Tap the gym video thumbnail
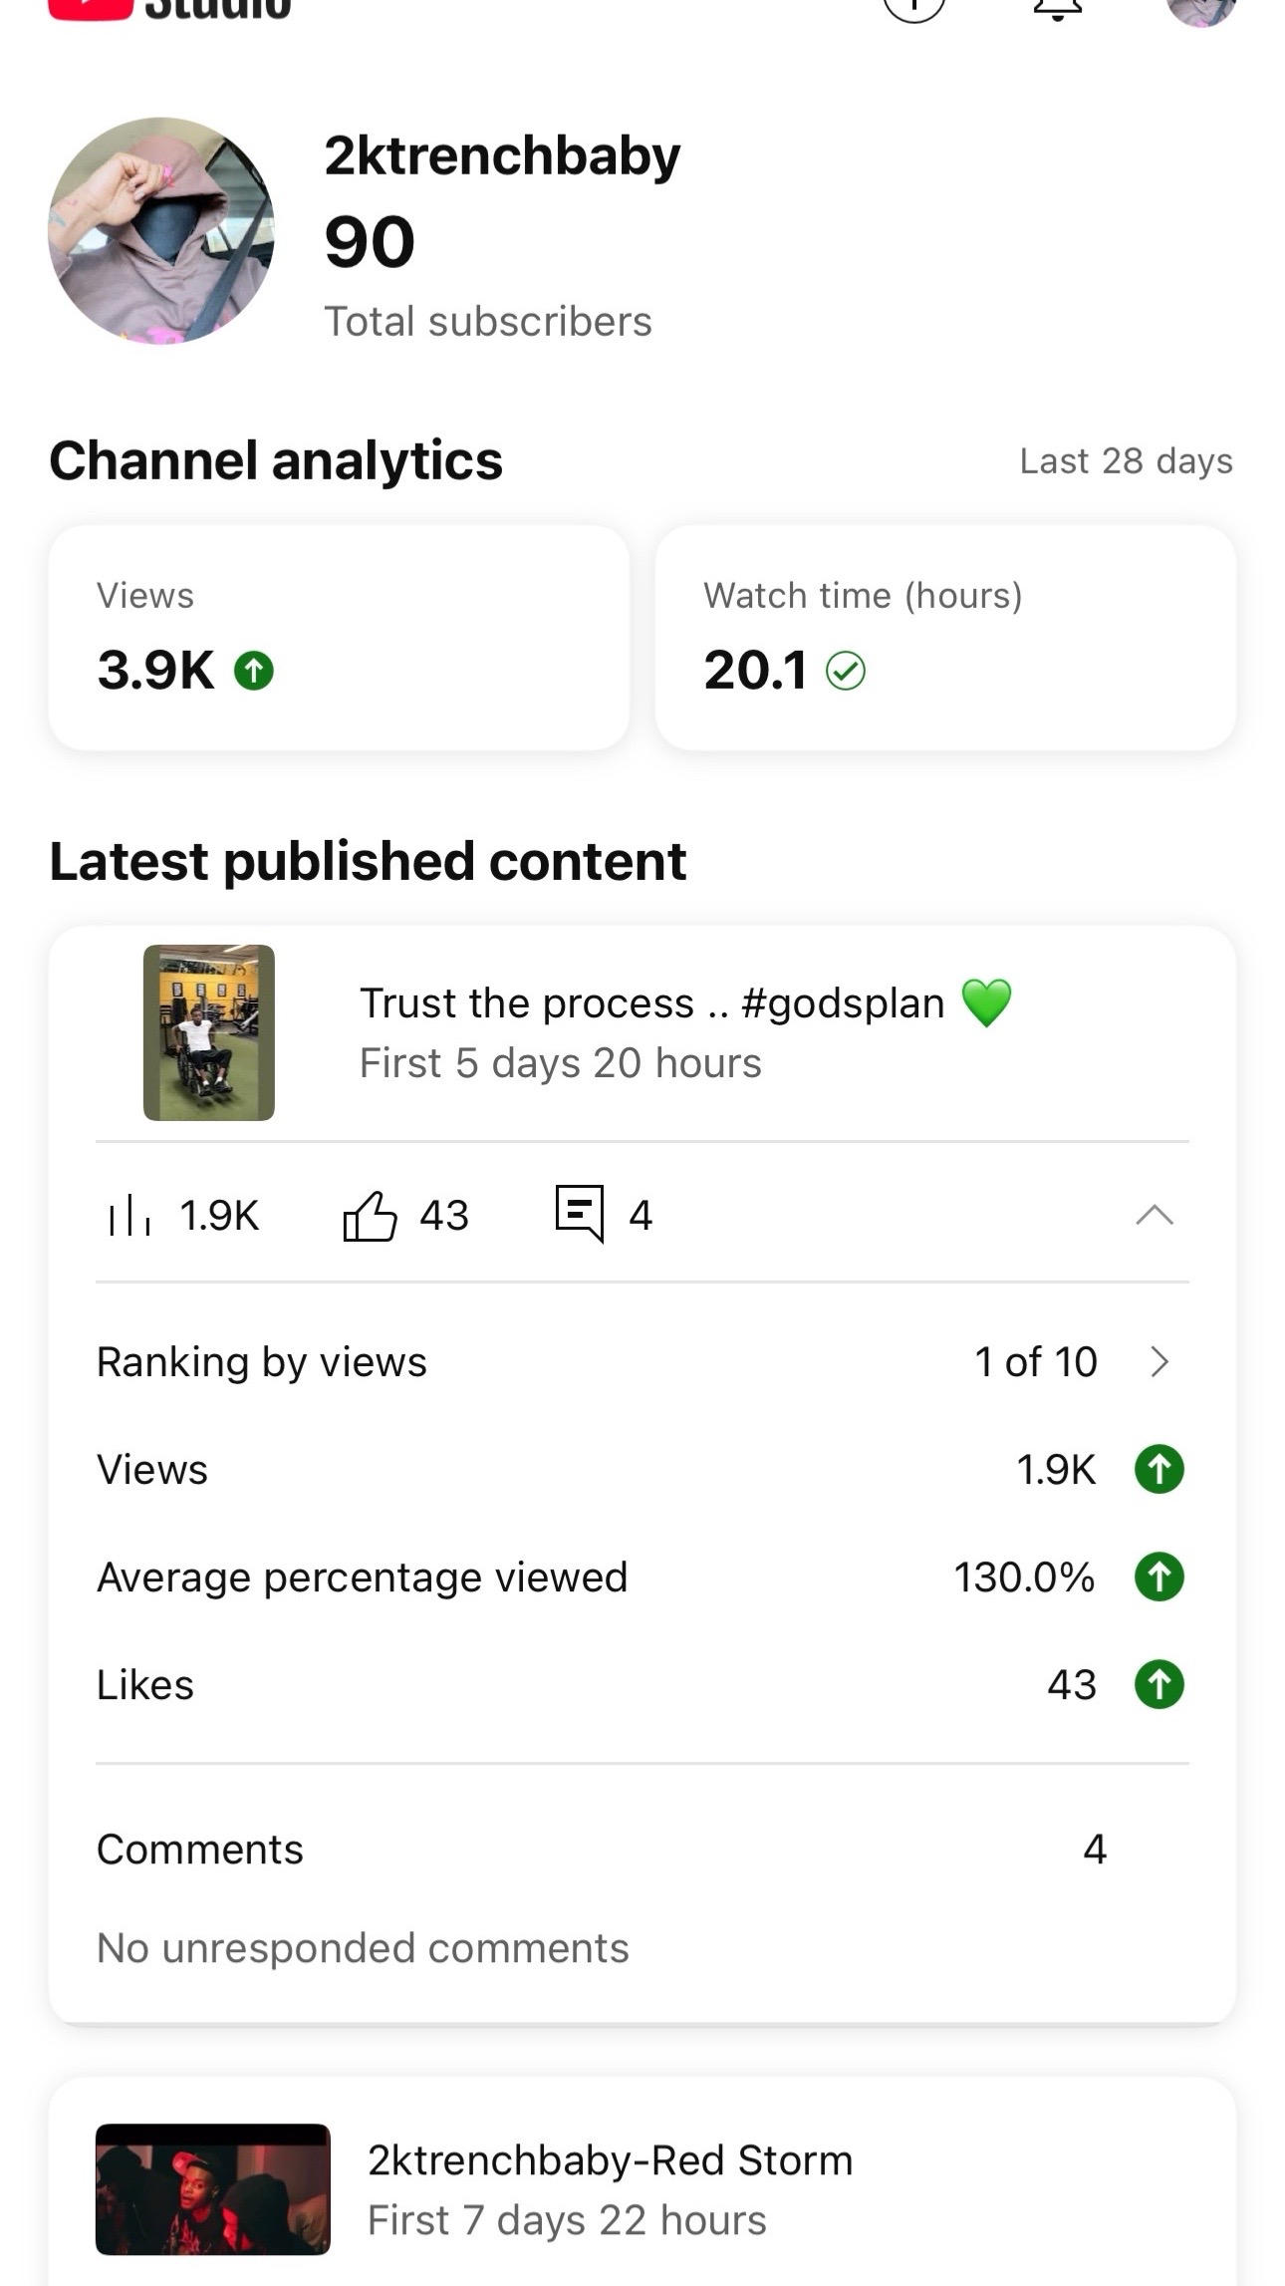The image size is (1285, 2286). tap(209, 1032)
